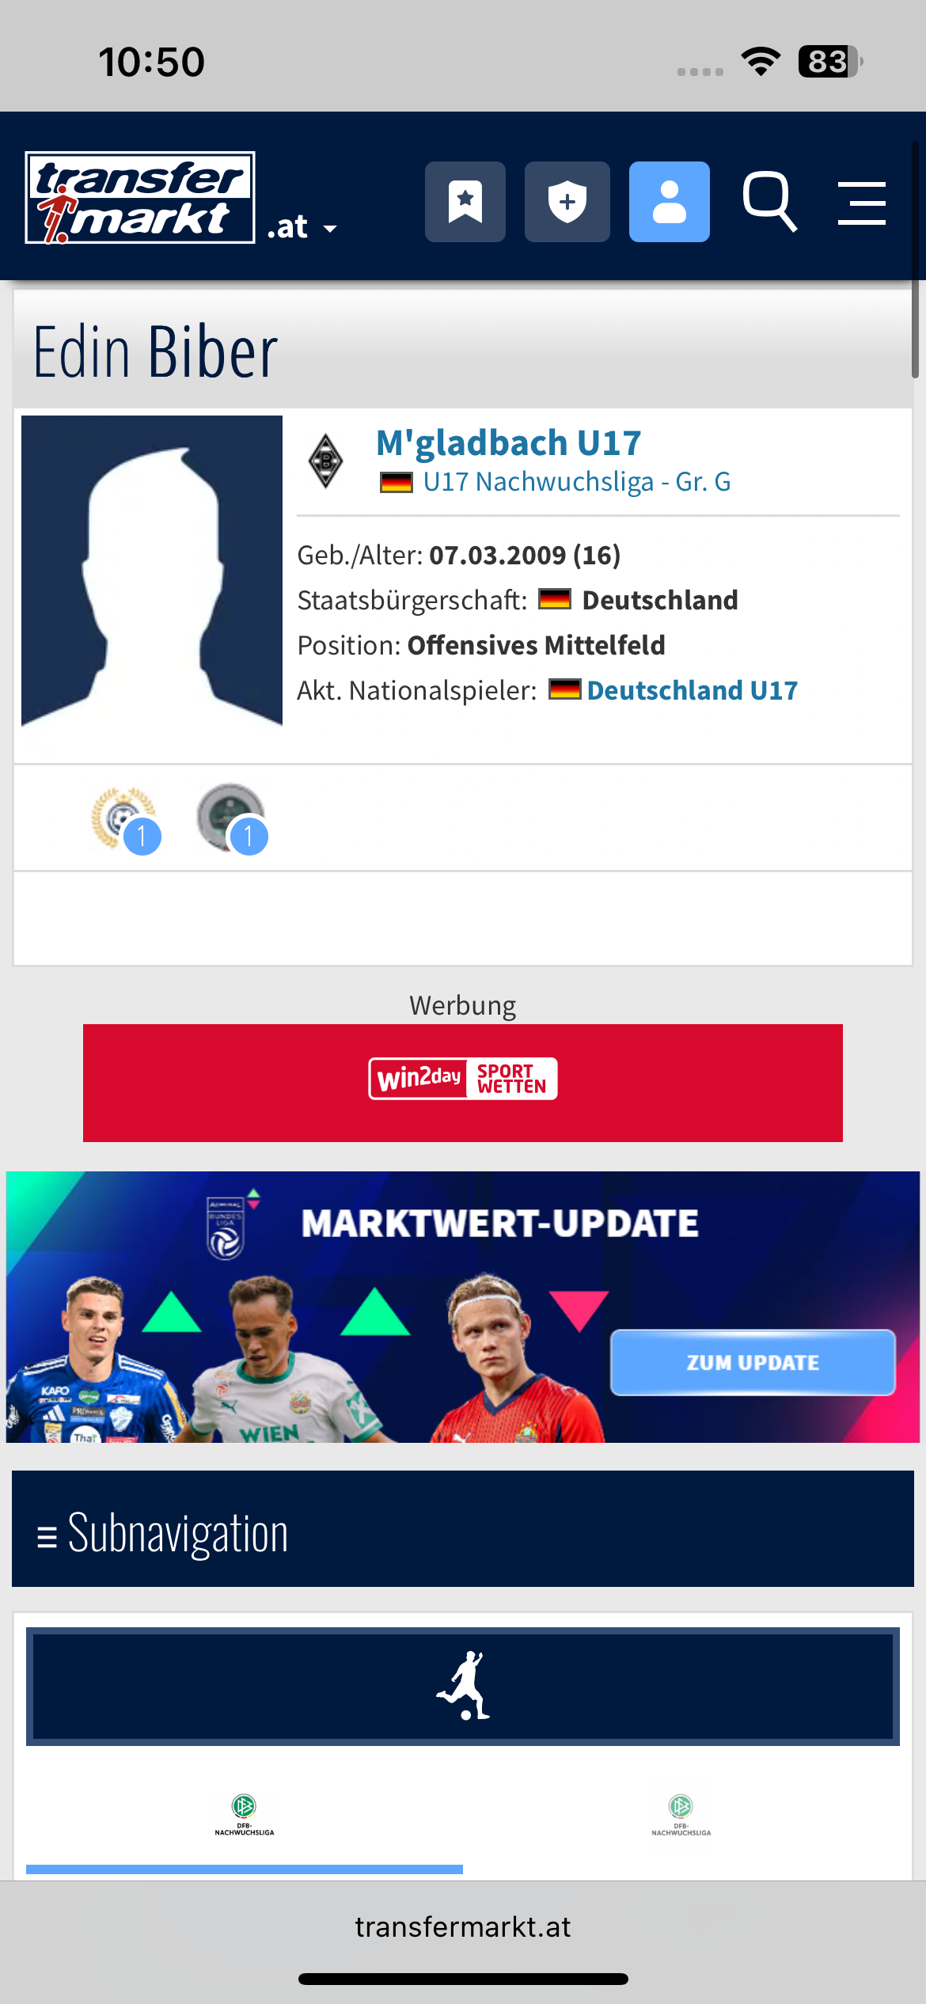Screen dimensions: 926x2004
Task: Open Deutschland U17 national team link
Action: click(x=692, y=690)
